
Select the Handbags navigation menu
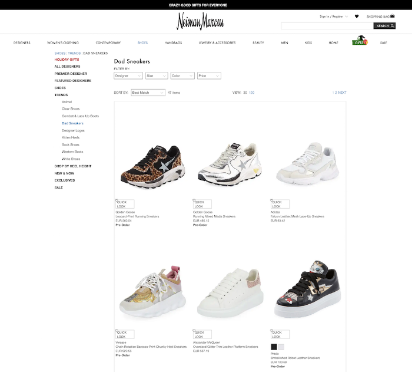[x=173, y=42]
